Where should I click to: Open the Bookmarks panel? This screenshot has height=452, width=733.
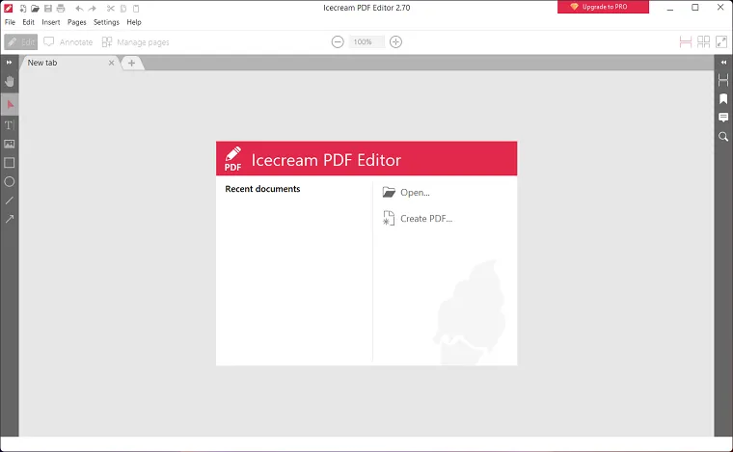(723, 99)
